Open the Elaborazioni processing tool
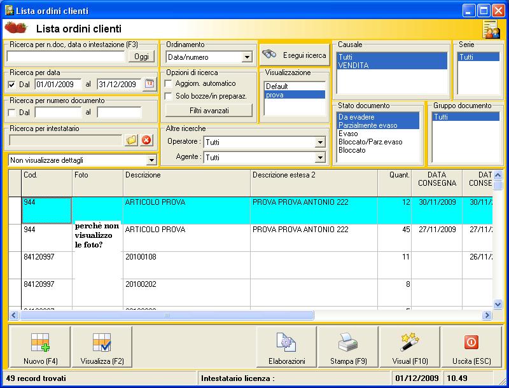The width and height of the screenshot is (509, 388). pos(286,347)
